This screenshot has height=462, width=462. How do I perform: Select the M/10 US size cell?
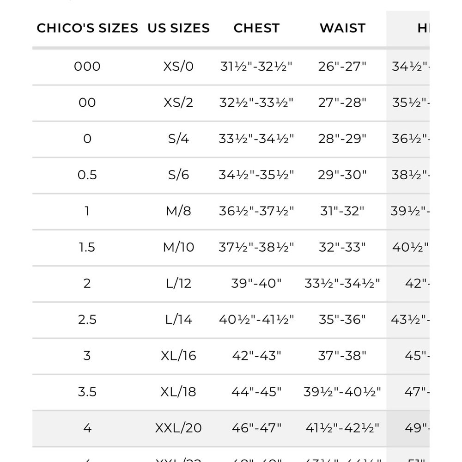tap(178, 247)
